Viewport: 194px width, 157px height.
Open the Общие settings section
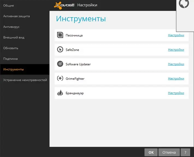[x=8, y=5]
